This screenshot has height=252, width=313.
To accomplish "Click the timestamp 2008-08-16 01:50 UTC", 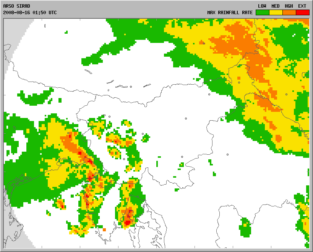I will 30,12.
